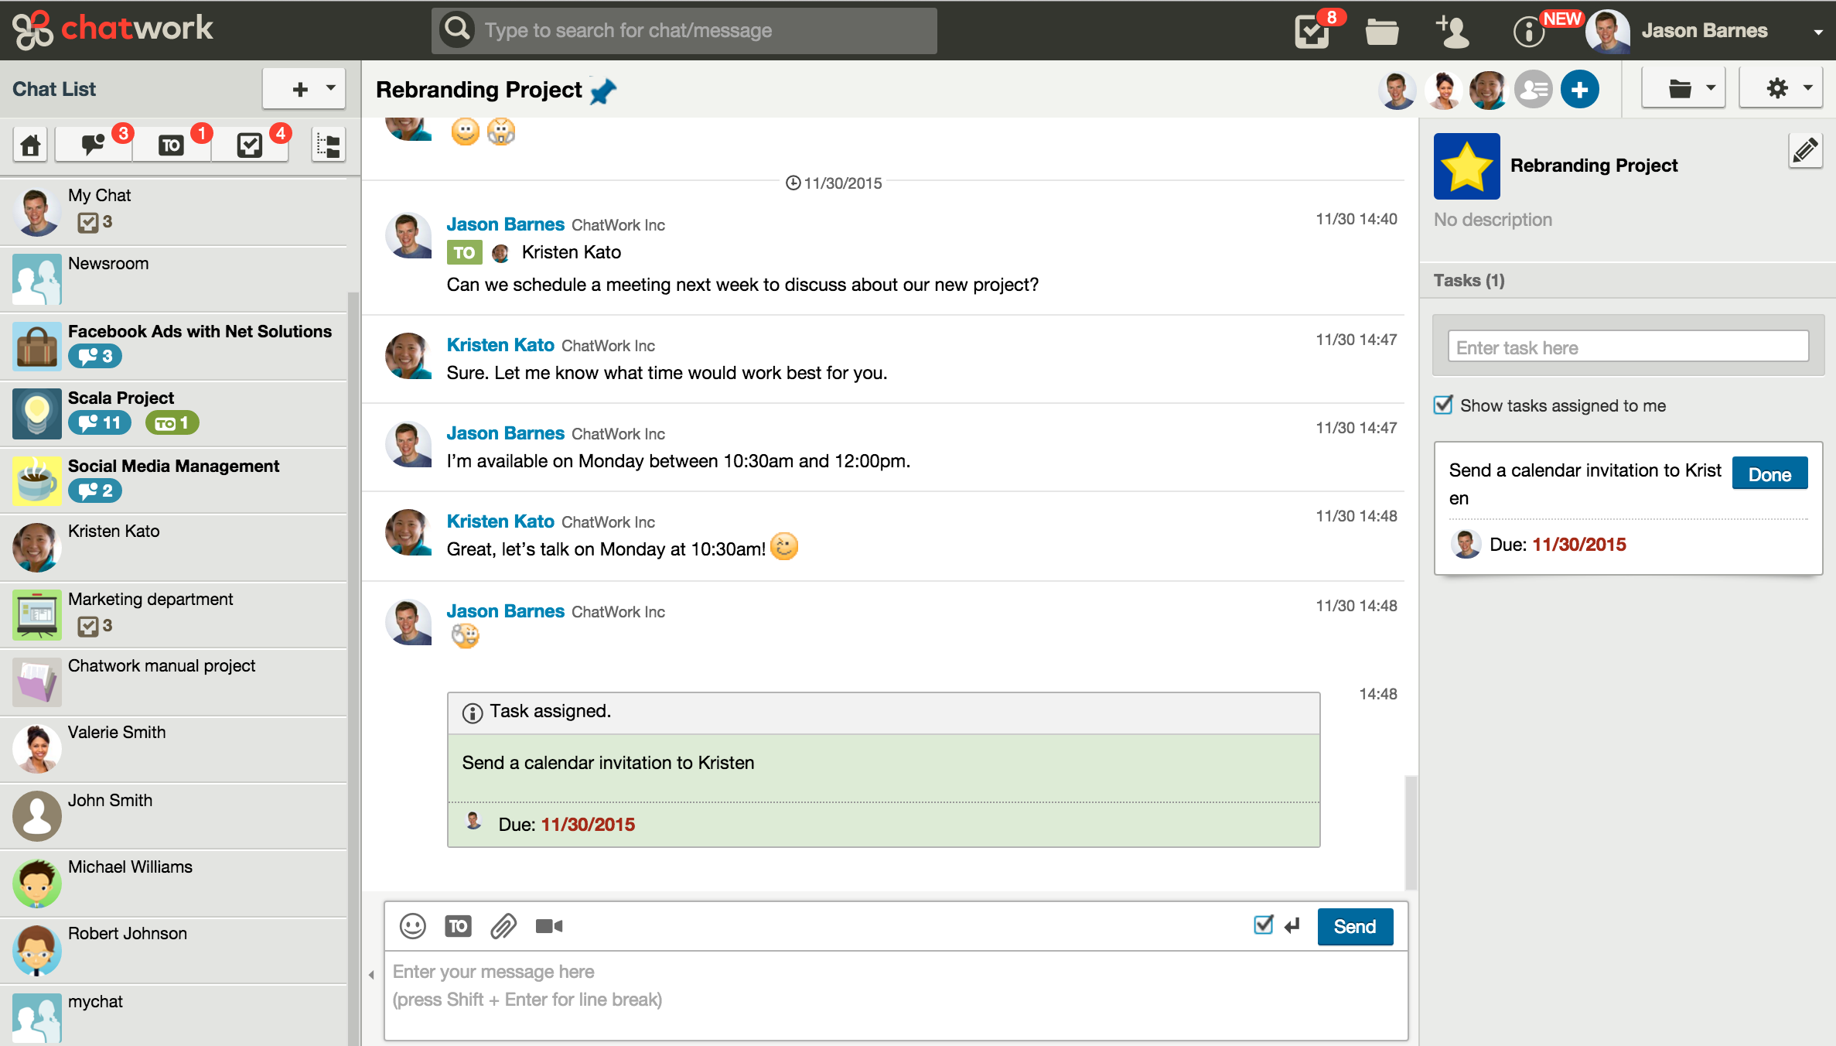Edit the Rebranding Project description via pencil icon
The height and width of the screenshot is (1046, 1836).
1807,149
